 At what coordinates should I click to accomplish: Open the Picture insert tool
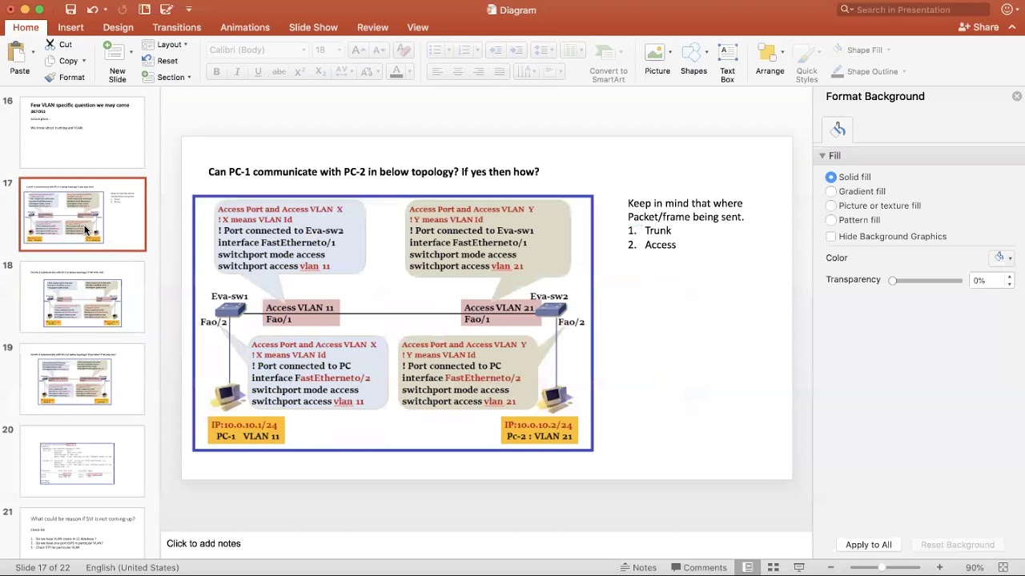click(657, 60)
